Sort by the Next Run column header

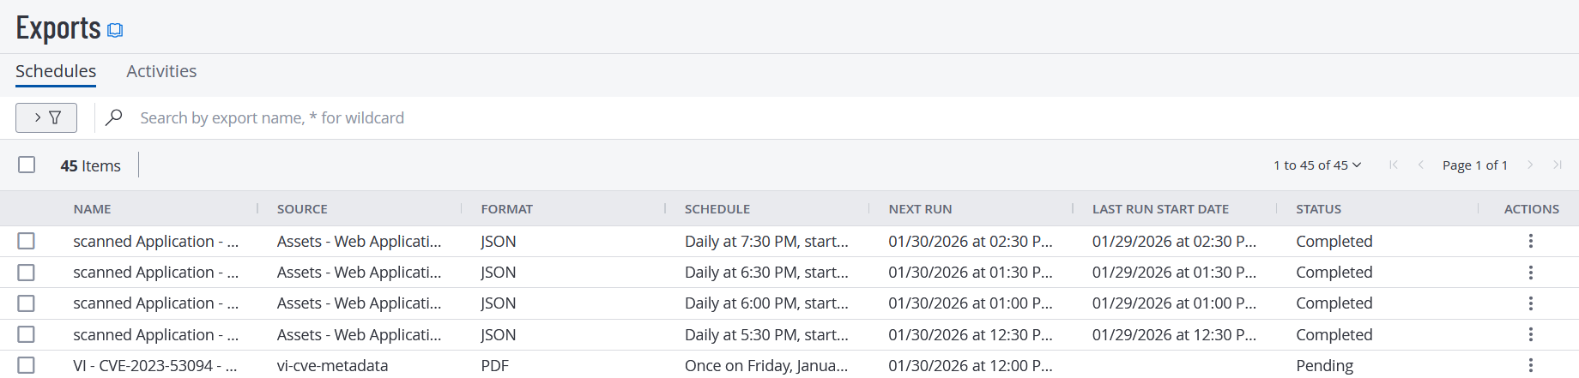point(920,209)
